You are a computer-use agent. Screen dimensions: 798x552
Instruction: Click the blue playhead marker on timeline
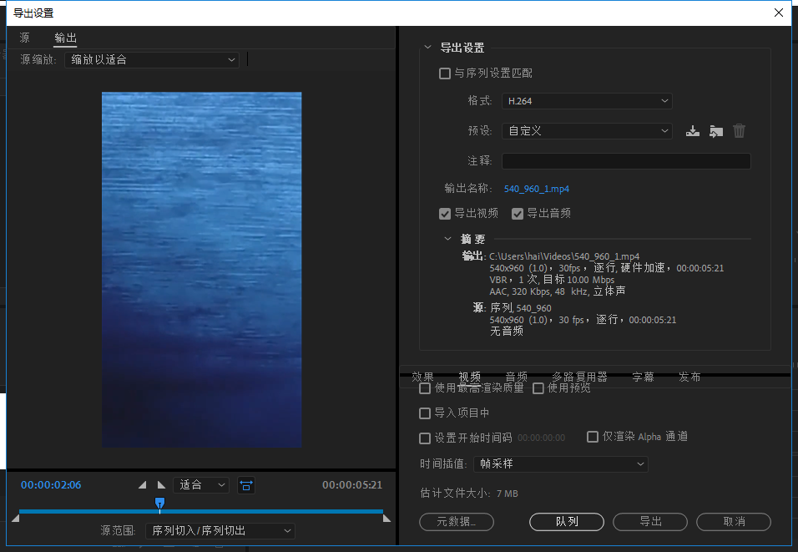click(159, 504)
